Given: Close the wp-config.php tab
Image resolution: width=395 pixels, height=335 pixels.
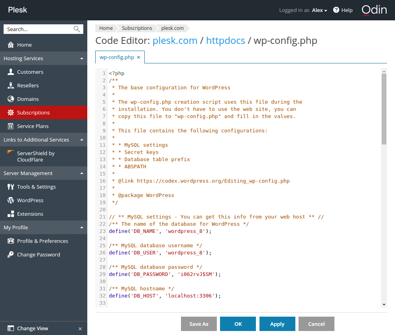Looking at the screenshot, I should 139,57.
